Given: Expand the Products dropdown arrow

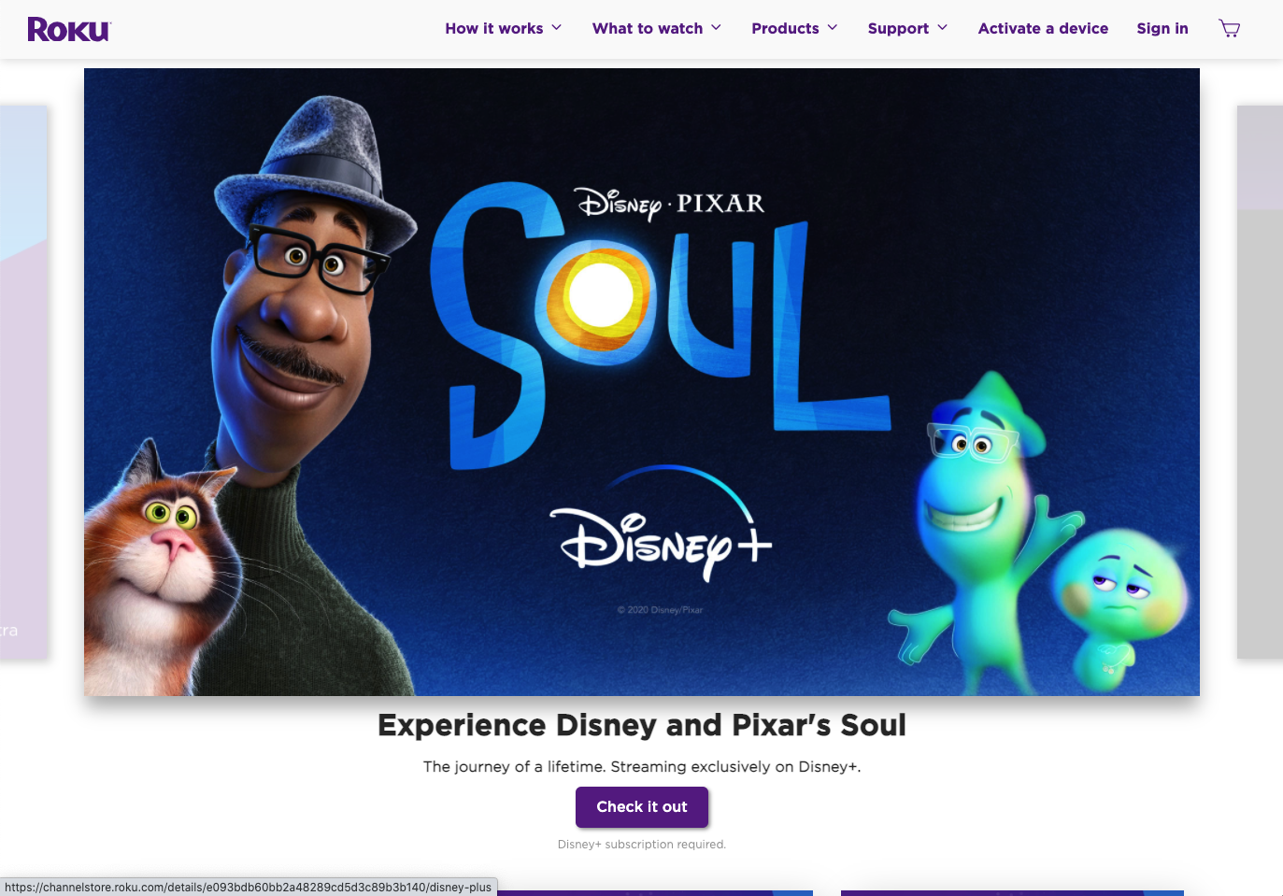Looking at the screenshot, I should [833, 28].
